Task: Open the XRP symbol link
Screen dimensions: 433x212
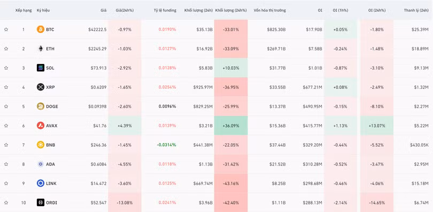Action: point(50,87)
